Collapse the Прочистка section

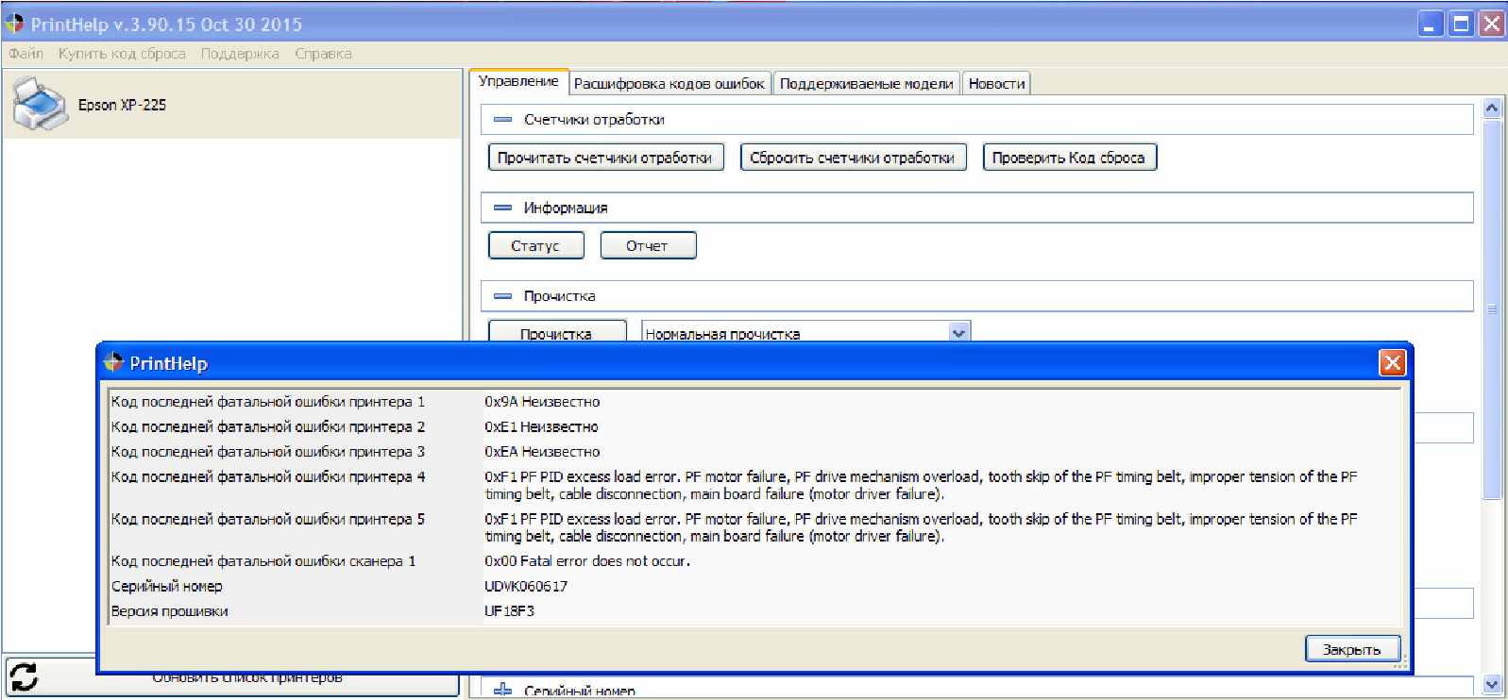point(503,296)
